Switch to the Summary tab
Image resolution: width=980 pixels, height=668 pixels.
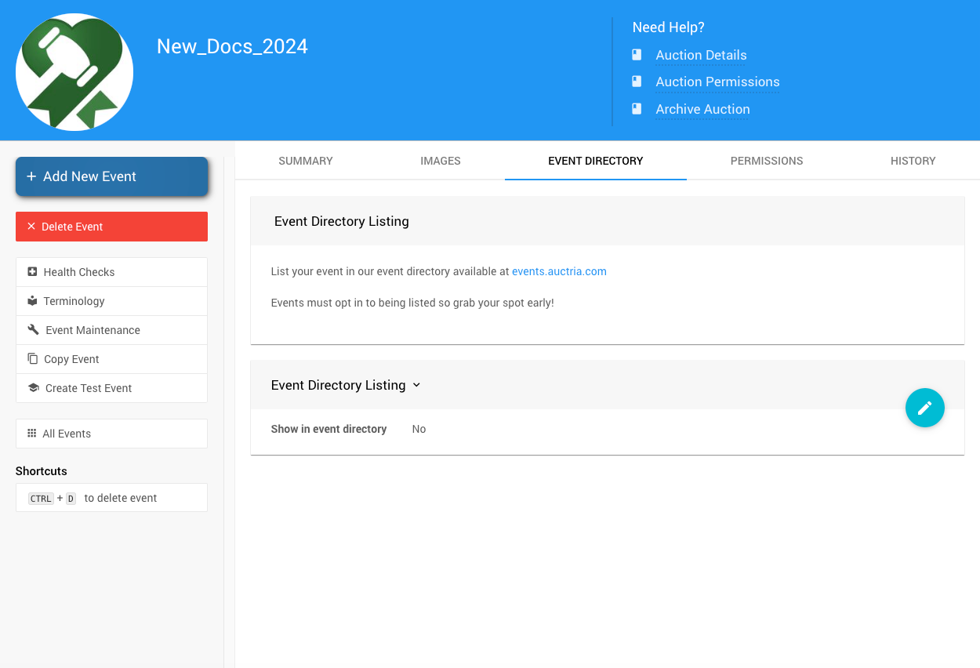click(306, 161)
